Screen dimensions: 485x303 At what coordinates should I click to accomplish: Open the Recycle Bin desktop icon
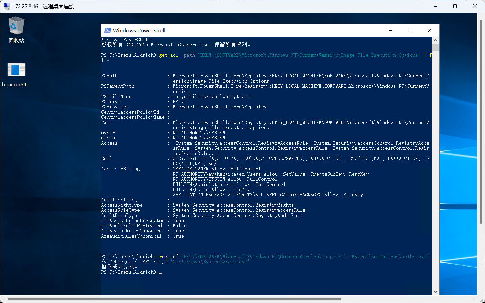click(x=16, y=30)
